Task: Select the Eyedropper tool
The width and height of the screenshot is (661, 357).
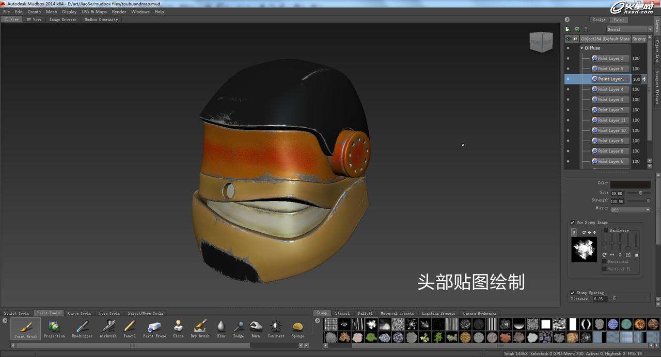Action: (82, 328)
